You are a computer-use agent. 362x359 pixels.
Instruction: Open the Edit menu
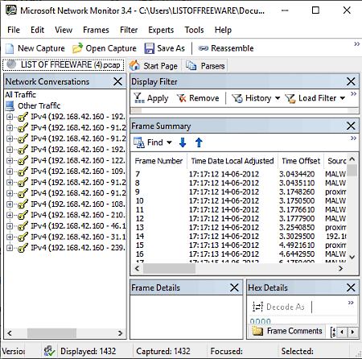coord(37,30)
